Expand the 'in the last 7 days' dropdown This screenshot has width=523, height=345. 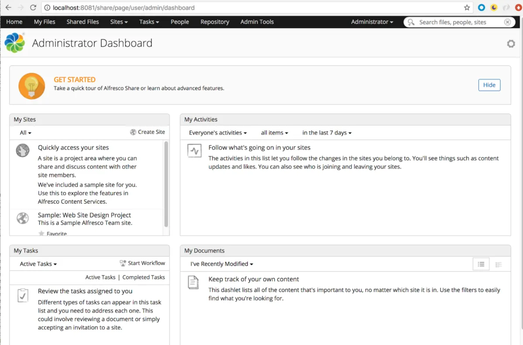click(327, 133)
